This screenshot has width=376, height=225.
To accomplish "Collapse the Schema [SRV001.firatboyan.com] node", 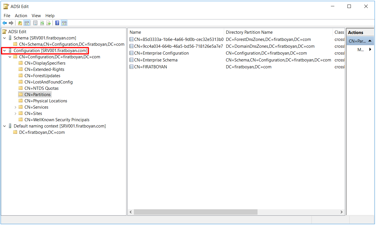I will [x=5, y=38].
